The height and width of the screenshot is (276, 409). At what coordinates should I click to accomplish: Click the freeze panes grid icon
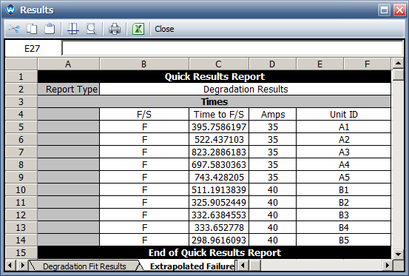click(72, 29)
